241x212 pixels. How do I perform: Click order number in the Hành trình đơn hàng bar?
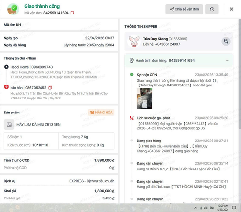tap(182, 60)
